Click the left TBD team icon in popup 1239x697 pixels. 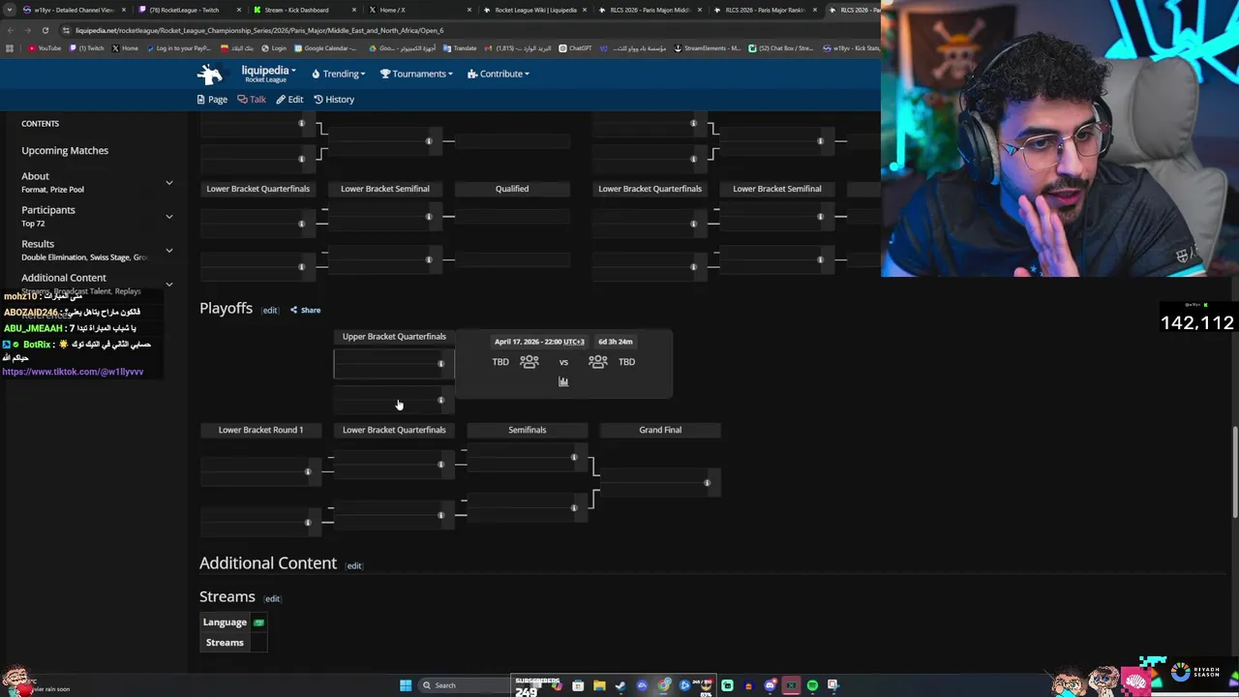click(x=529, y=361)
